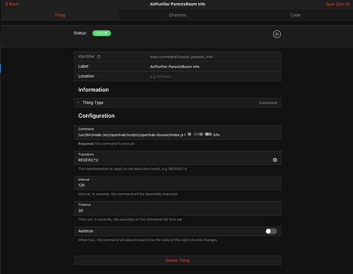353x274 pixels.
Task: Click the Command value next to Thing Type
Action: (268, 102)
